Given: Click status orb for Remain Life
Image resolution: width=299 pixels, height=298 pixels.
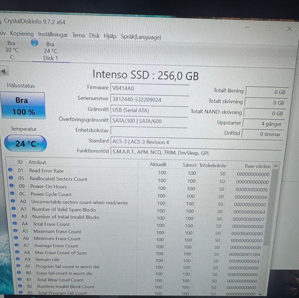Looking at the screenshot, I should pyautogui.click(x=18, y=258).
